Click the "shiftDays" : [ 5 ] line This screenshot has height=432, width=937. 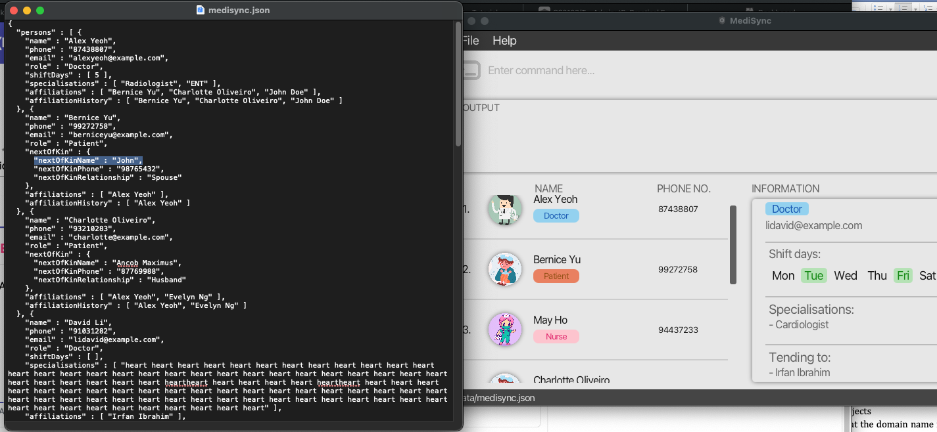[68, 75]
